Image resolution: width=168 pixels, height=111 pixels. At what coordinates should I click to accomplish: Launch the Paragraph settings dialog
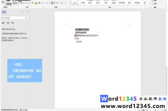point(69,7)
